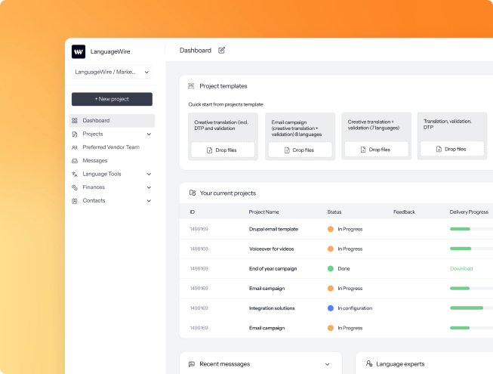Open Projects in the sidebar menu
This screenshot has width=493, height=374.
coord(112,134)
